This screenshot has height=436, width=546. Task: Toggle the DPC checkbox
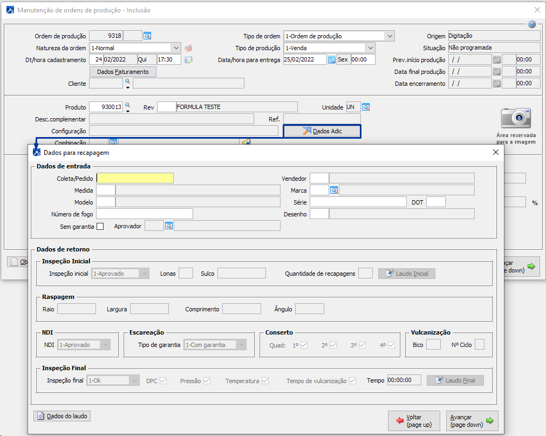(163, 381)
